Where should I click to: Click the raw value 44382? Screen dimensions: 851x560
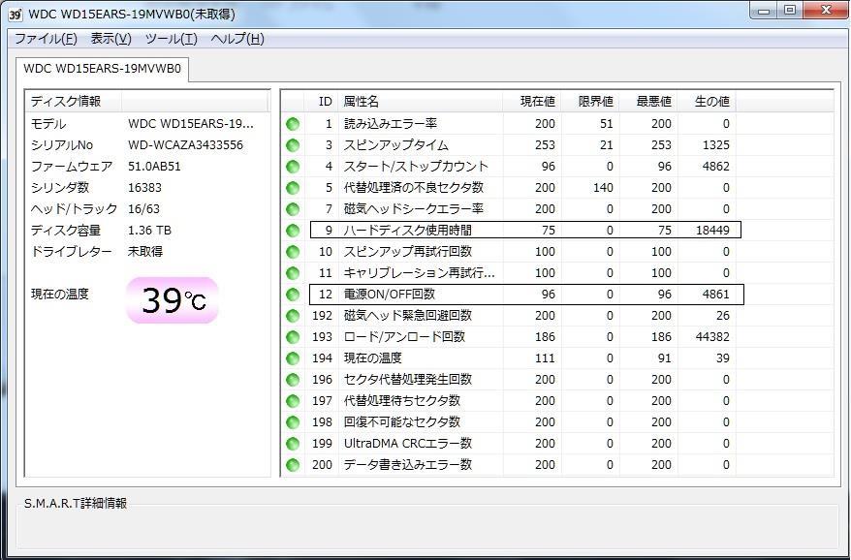click(x=712, y=337)
